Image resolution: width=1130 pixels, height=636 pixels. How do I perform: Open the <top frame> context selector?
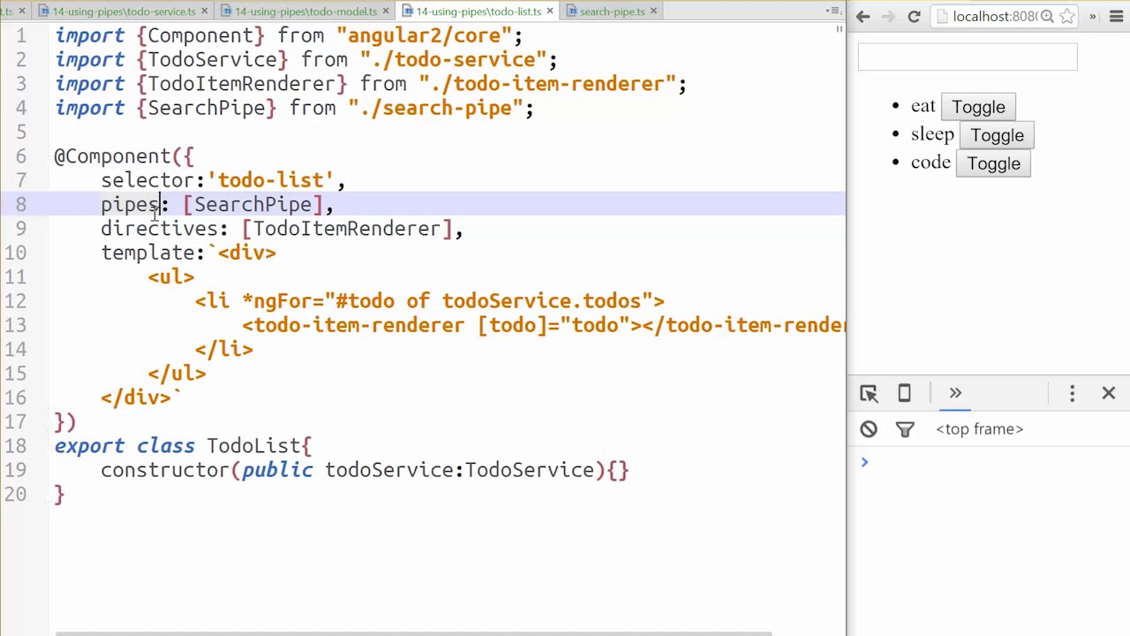coord(979,429)
